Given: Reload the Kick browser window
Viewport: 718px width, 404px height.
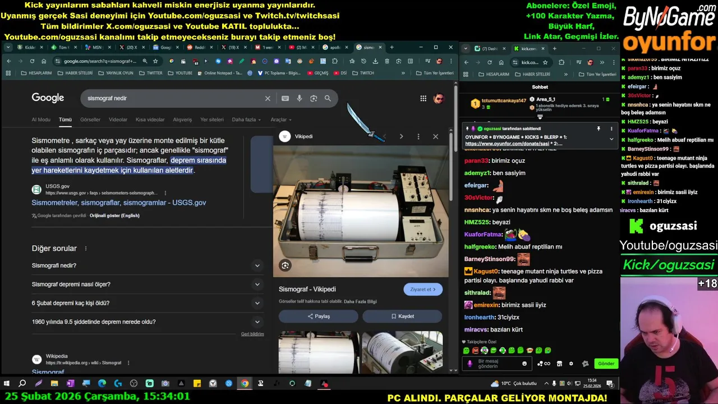Looking at the screenshot, I should point(489,62).
